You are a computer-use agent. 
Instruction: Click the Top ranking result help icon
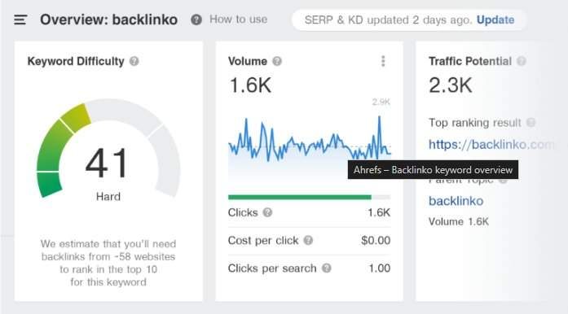coord(531,122)
